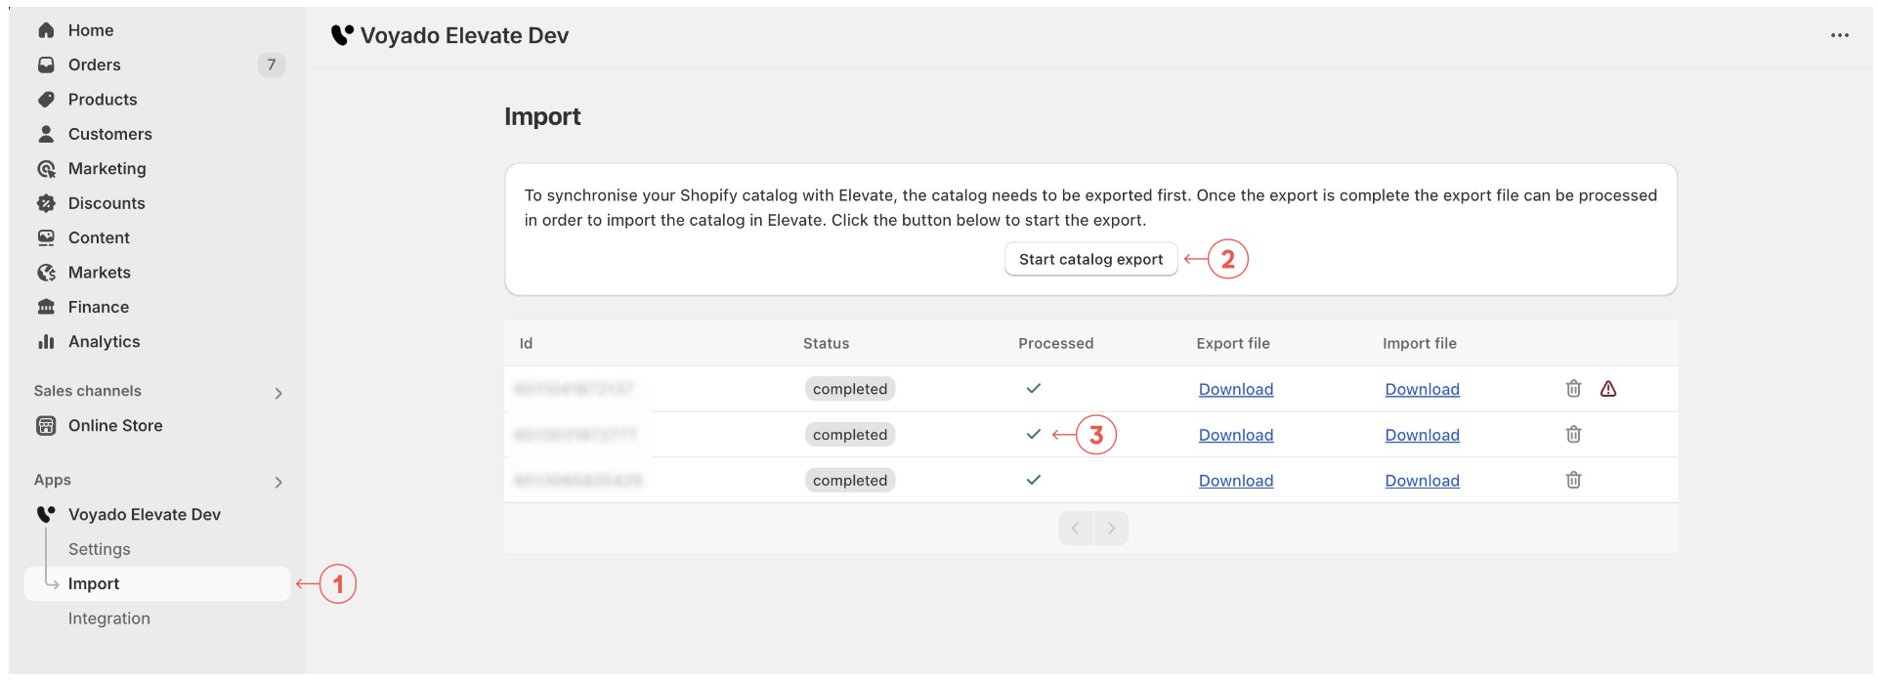Click the Voyado Elevate Dev app in sidebar

pyautogui.click(x=144, y=515)
